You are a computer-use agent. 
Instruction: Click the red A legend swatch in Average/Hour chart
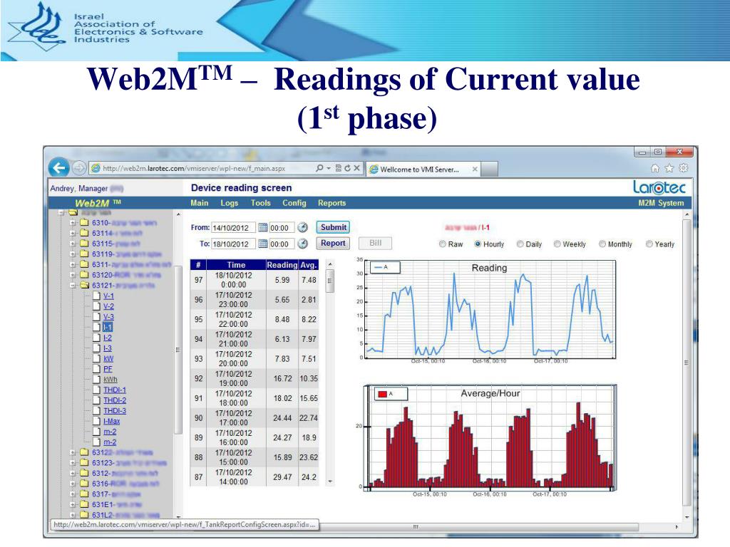[383, 394]
